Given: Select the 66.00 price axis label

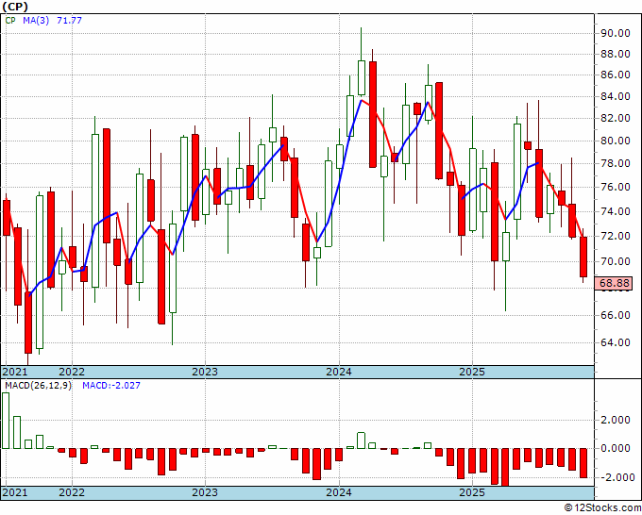Looking at the screenshot, I should pyautogui.click(x=616, y=314).
